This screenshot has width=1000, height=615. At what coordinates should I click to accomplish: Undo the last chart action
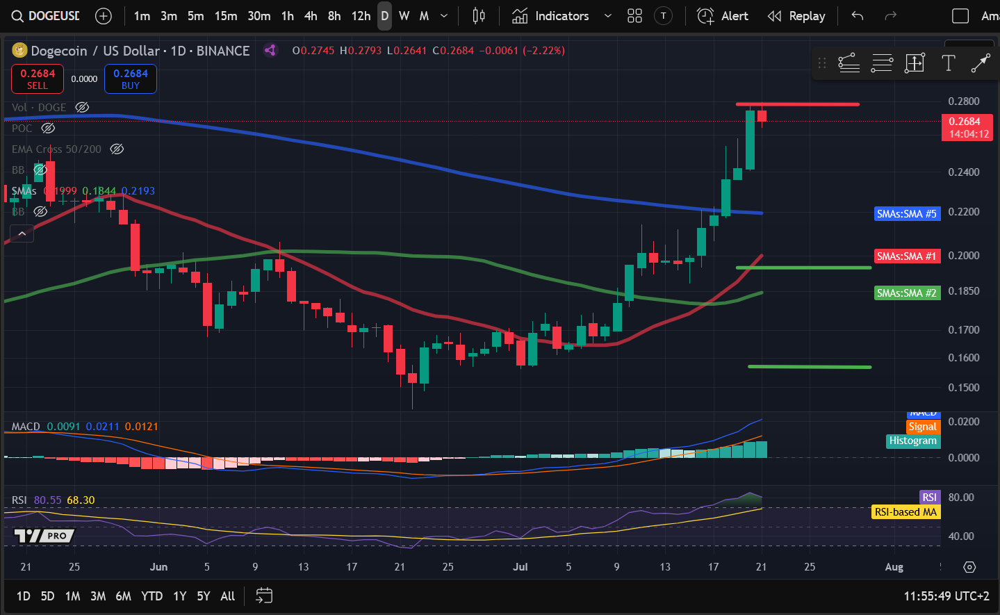[858, 16]
